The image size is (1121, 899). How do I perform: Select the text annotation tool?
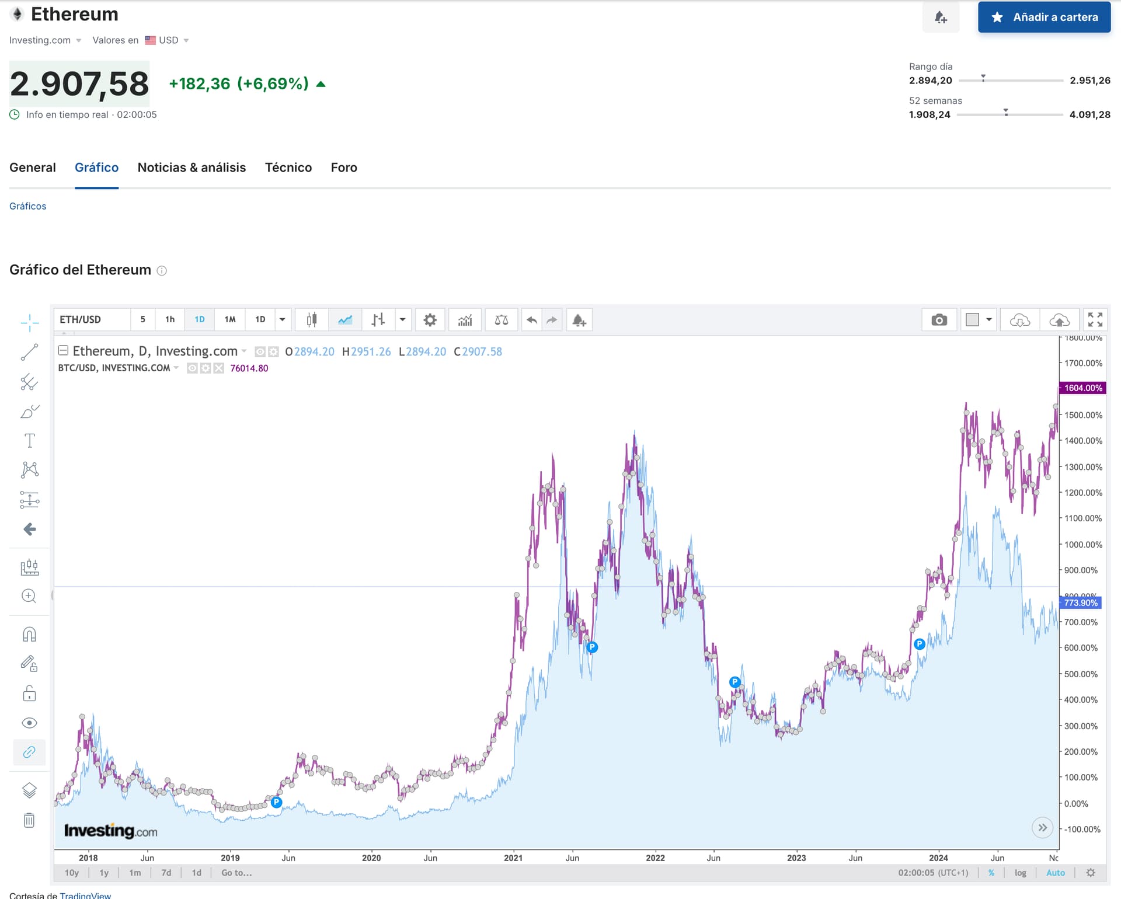point(29,441)
